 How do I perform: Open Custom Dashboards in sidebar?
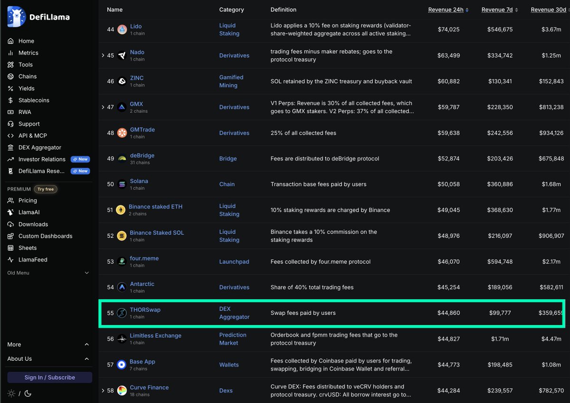(46, 236)
